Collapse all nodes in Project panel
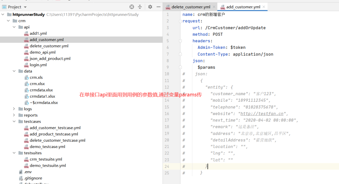The height and width of the screenshot is (184, 339). 140,7
